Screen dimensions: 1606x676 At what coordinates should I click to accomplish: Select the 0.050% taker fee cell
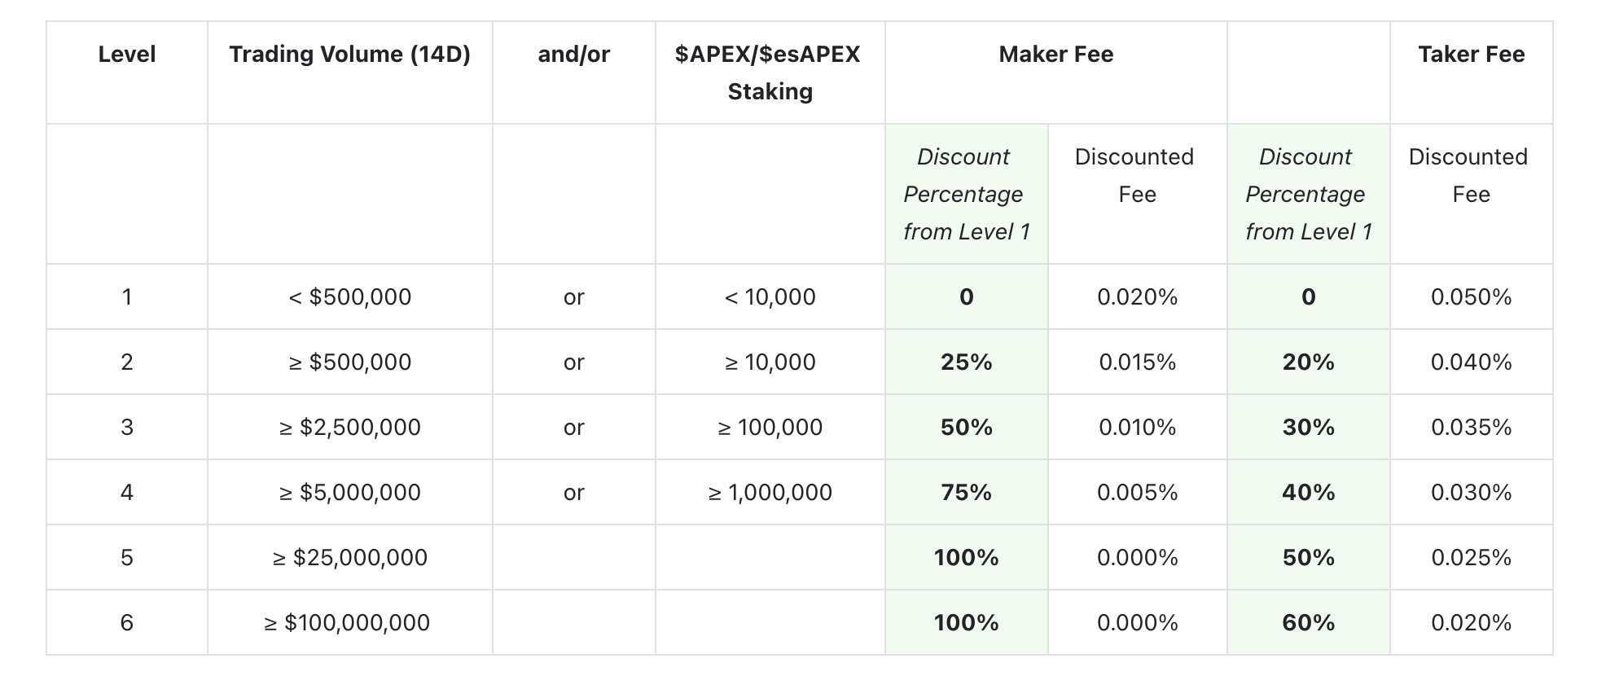click(x=1471, y=296)
